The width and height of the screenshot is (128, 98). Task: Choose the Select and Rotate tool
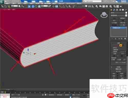click(36, 6)
